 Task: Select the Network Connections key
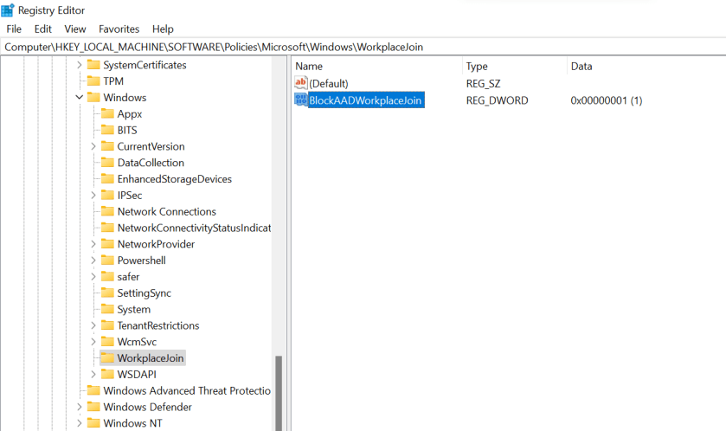click(x=166, y=211)
